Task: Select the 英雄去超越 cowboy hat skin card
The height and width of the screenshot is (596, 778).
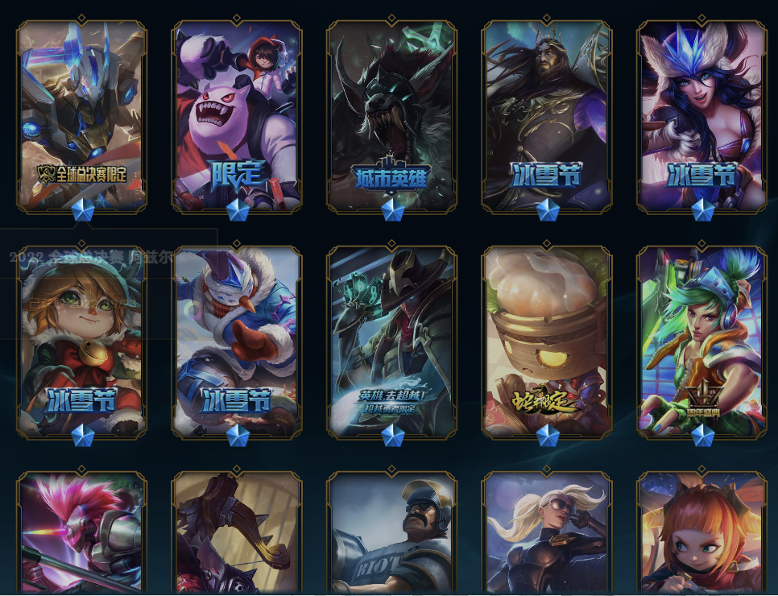Action: [391, 342]
